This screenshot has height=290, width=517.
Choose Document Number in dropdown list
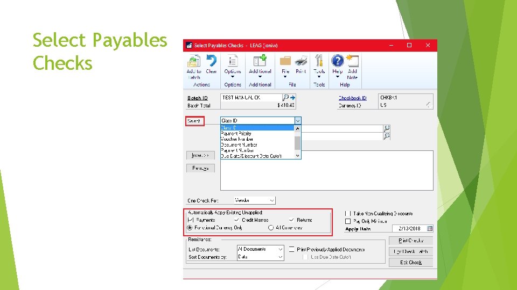257,144
